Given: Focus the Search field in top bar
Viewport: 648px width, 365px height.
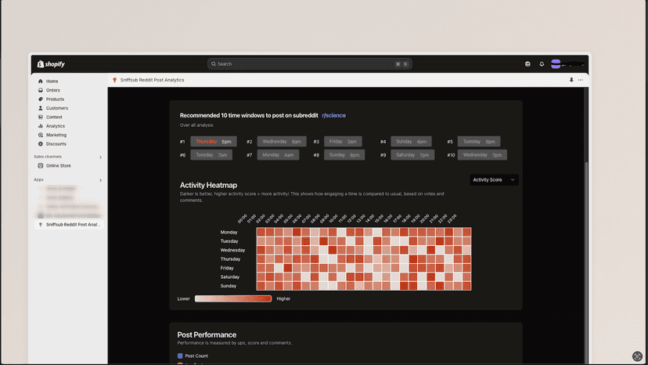Looking at the screenshot, I should (x=310, y=64).
